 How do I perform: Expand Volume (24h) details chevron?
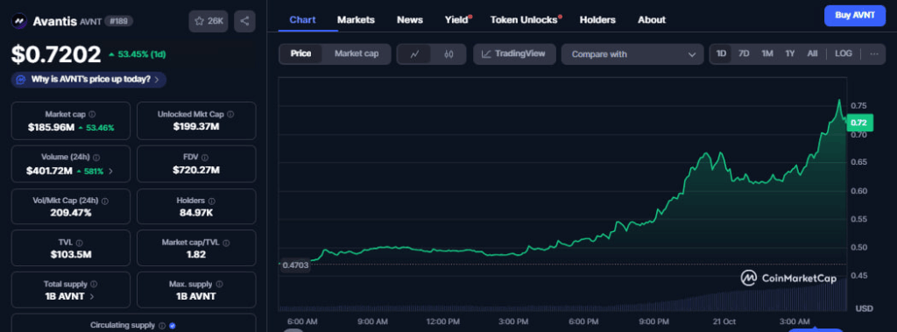pos(111,171)
